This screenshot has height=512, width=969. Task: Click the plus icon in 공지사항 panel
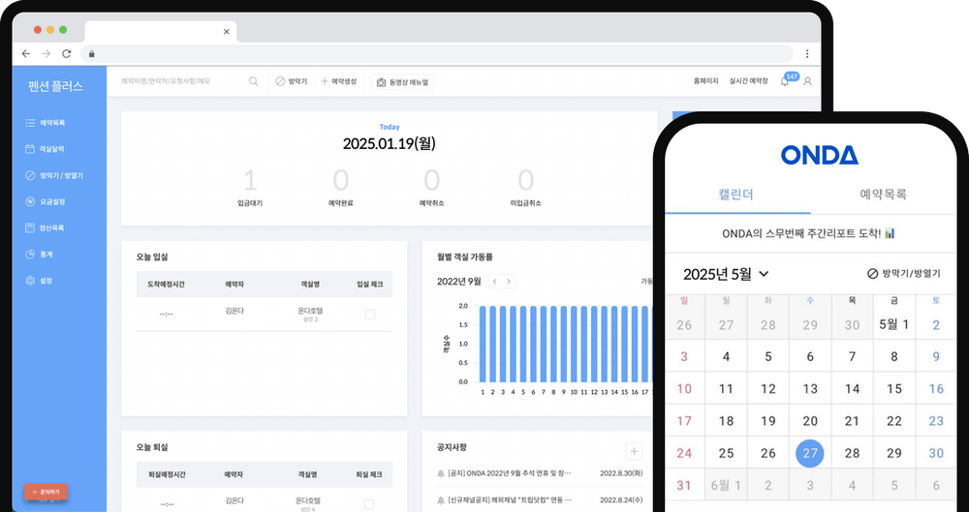point(634,451)
